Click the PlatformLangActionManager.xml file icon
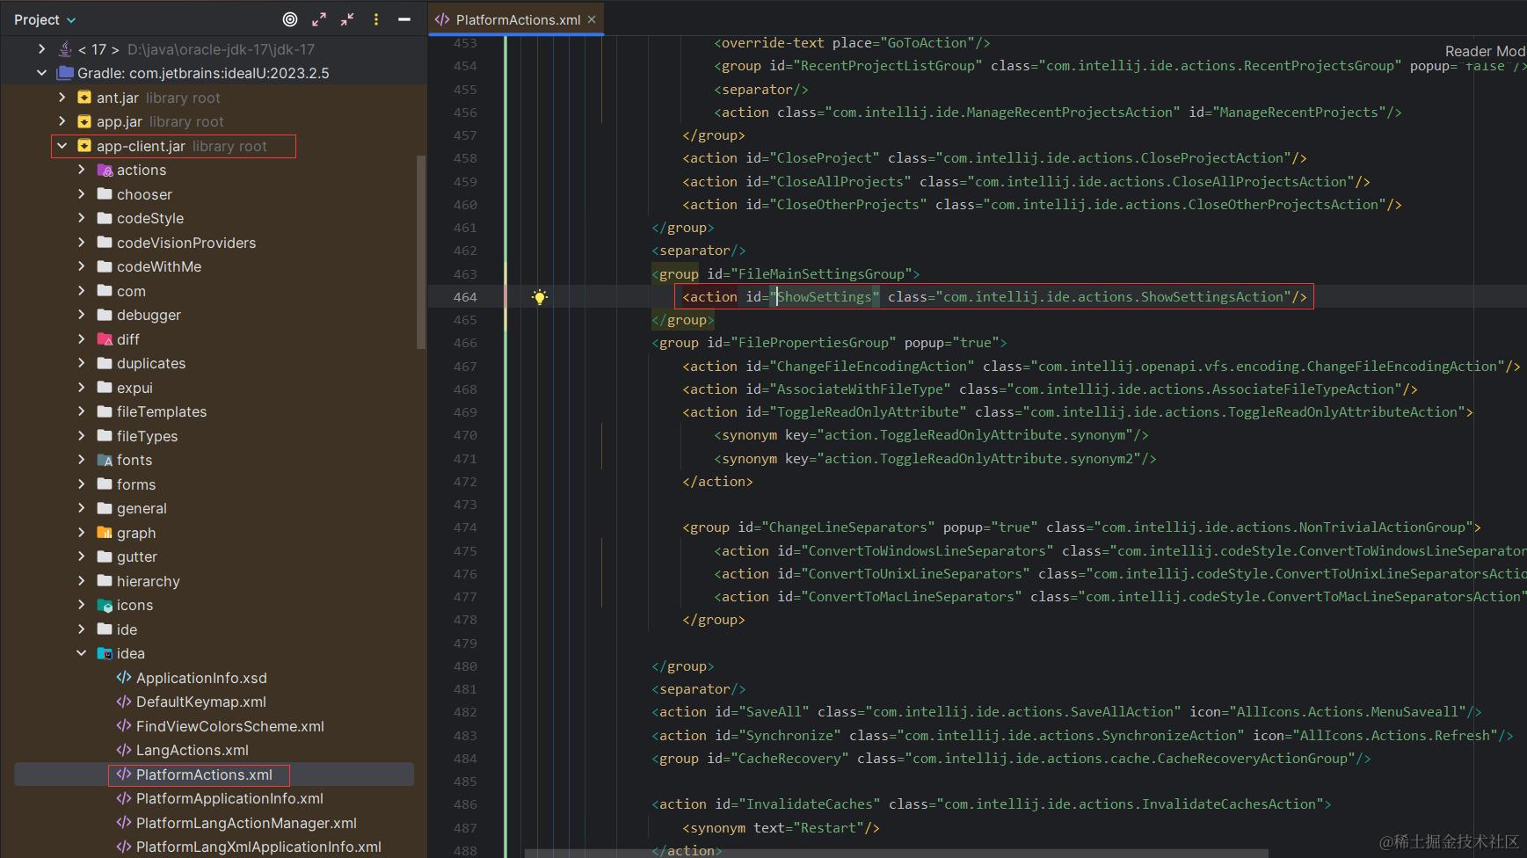This screenshot has width=1527, height=858. (x=124, y=823)
